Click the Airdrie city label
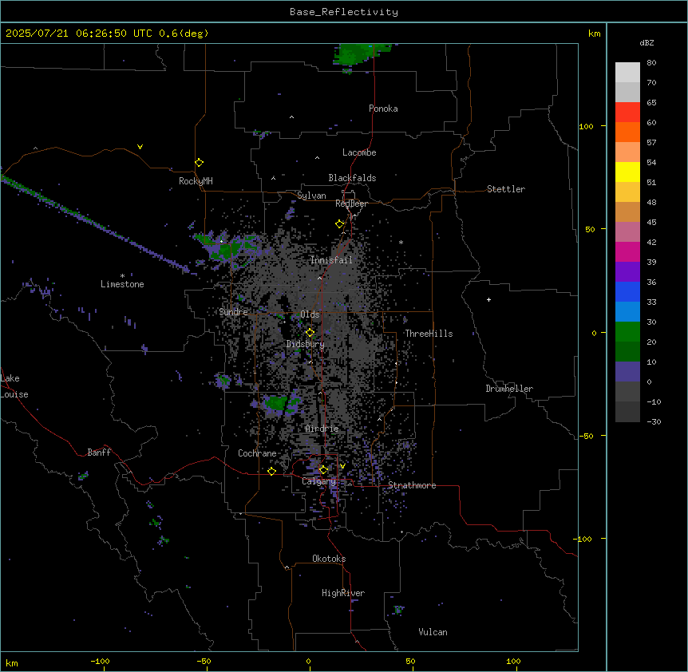This screenshot has height=672, width=688. coord(322,429)
